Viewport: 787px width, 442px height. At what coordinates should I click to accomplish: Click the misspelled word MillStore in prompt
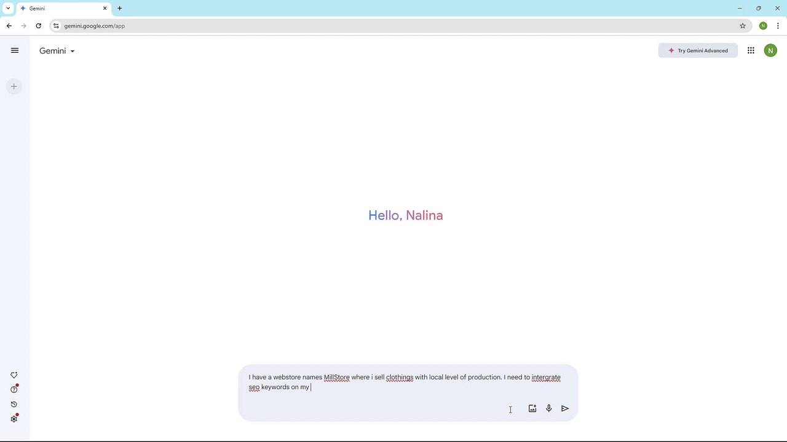coord(336,378)
